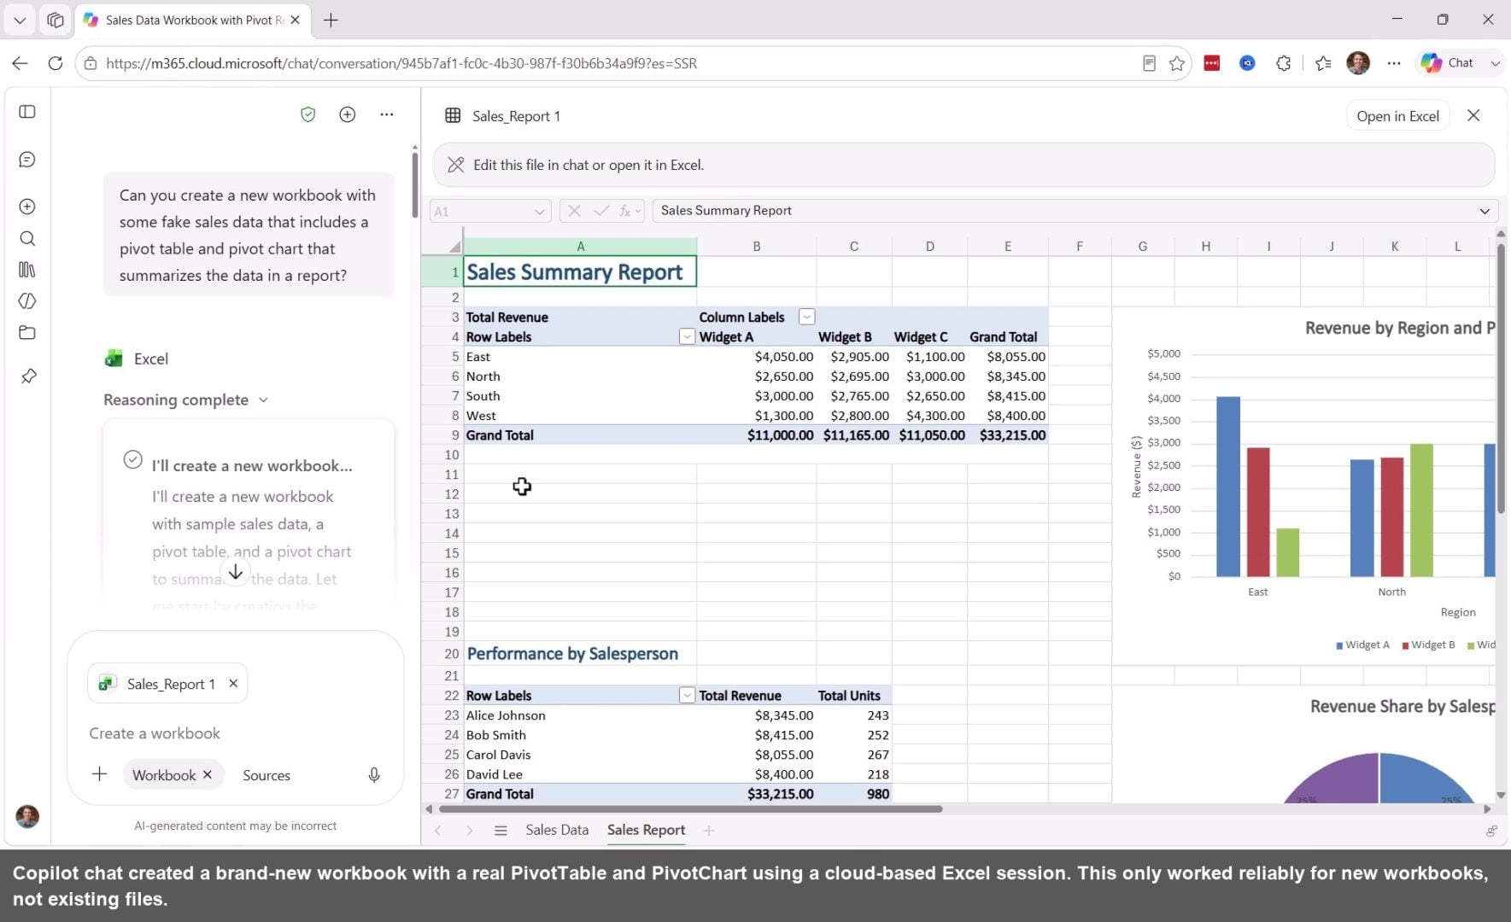Click the user avatar at bottom of left rail
This screenshot has width=1511, height=922.
tap(27, 816)
